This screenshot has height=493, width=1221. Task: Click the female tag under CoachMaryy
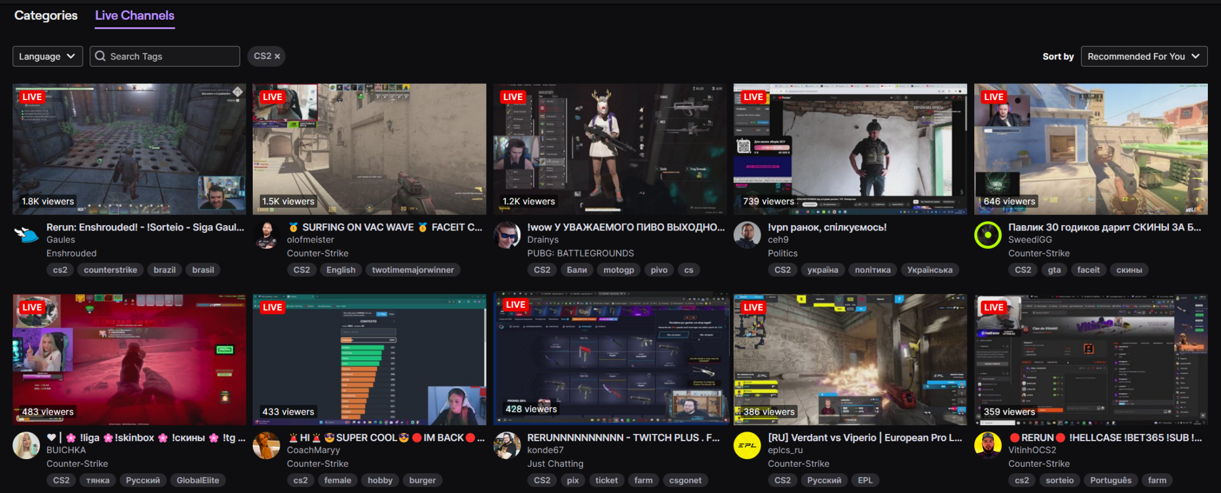click(338, 480)
